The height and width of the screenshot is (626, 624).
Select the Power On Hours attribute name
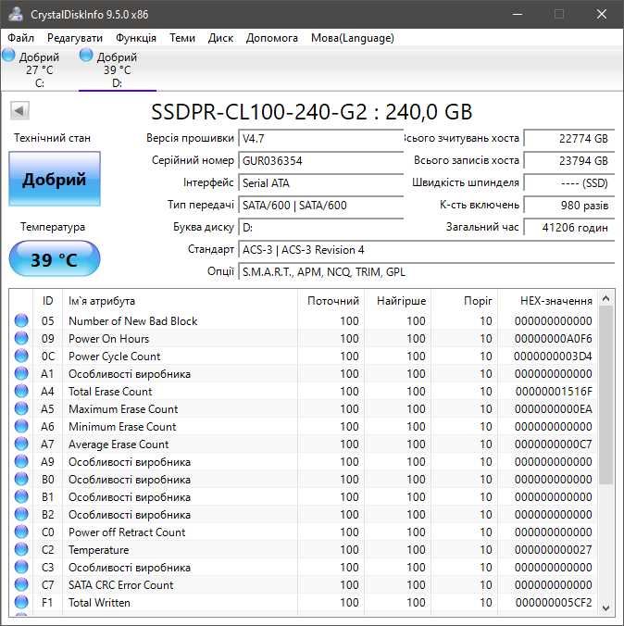point(108,339)
